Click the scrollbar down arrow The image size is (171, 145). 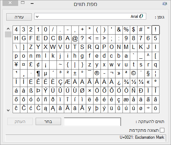[x=8, y=110]
